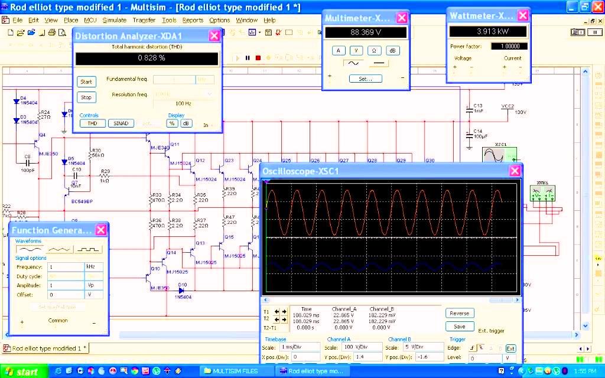Image resolution: width=605 pixels, height=378 pixels.
Task: Click Reverse button in oscilloscope
Action: pyautogui.click(x=460, y=314)
